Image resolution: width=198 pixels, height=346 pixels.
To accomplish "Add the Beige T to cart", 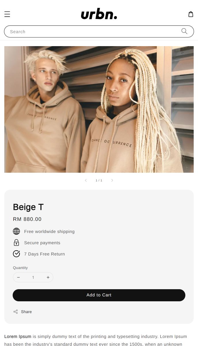I will click(x=99, y=295).
